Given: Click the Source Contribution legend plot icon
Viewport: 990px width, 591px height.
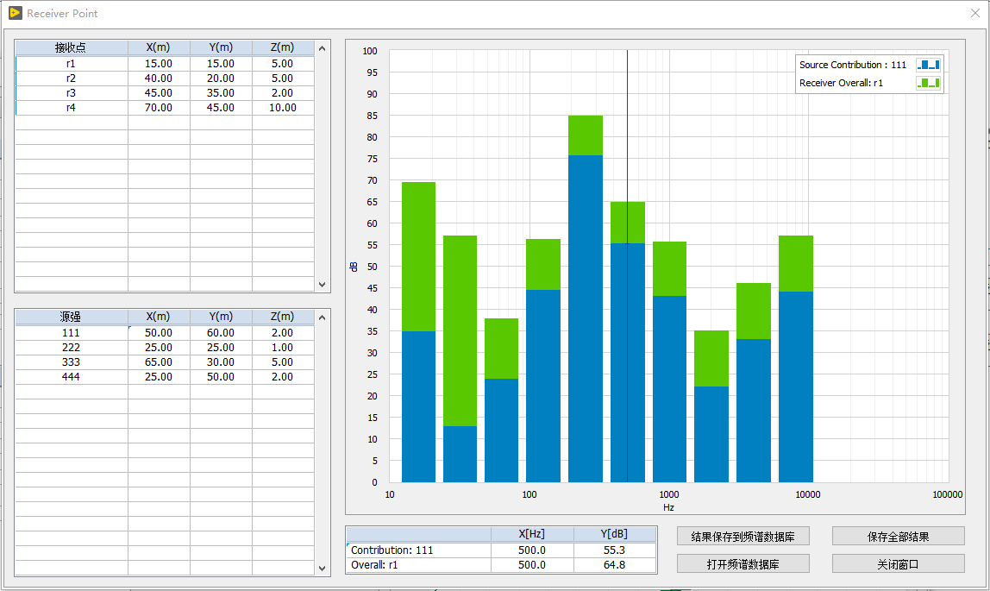Looking at the screenshot, I should [x=928, y=65].
